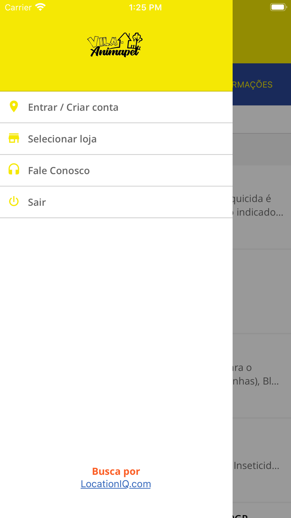Tap the dimmed product row ending with Bl...
Viewport: 291px width, 518px height.
pos(262,376)
